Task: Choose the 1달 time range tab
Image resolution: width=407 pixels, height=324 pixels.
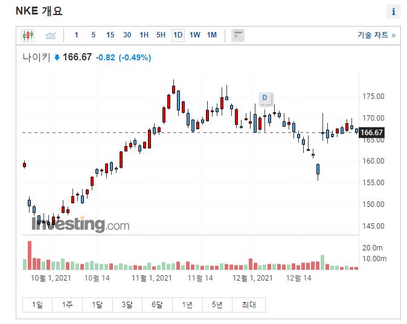Action: [x=97, y=305]
